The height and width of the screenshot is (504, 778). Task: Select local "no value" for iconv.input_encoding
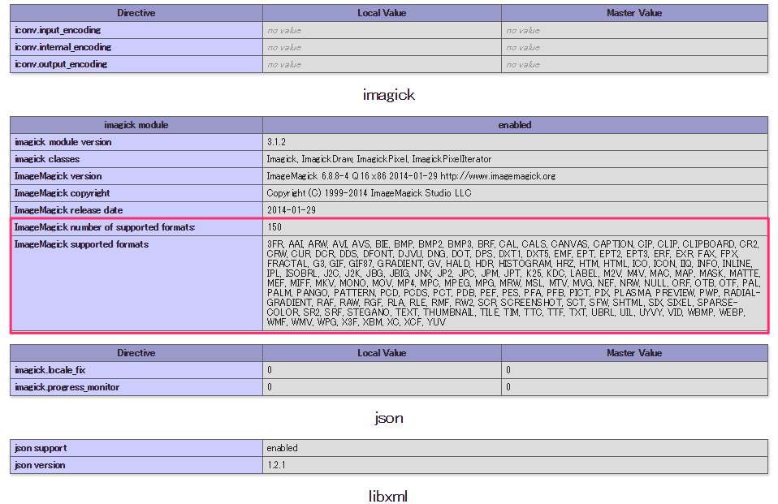point(284,31)
